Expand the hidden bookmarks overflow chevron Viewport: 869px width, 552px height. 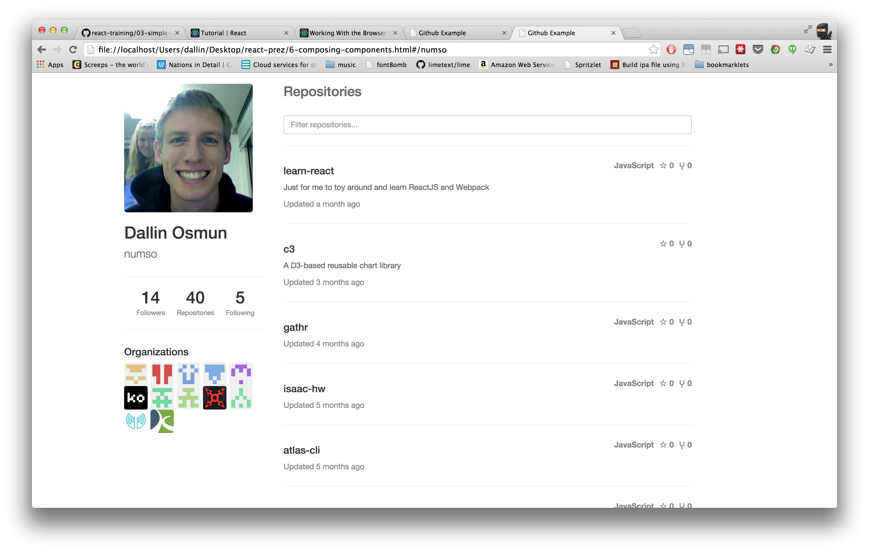(x=830, y=65)
